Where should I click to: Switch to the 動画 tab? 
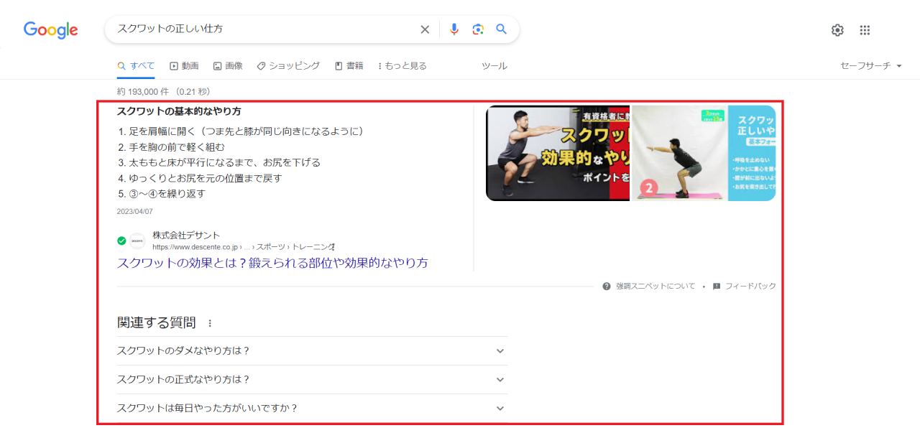click(x=184, y=65)
